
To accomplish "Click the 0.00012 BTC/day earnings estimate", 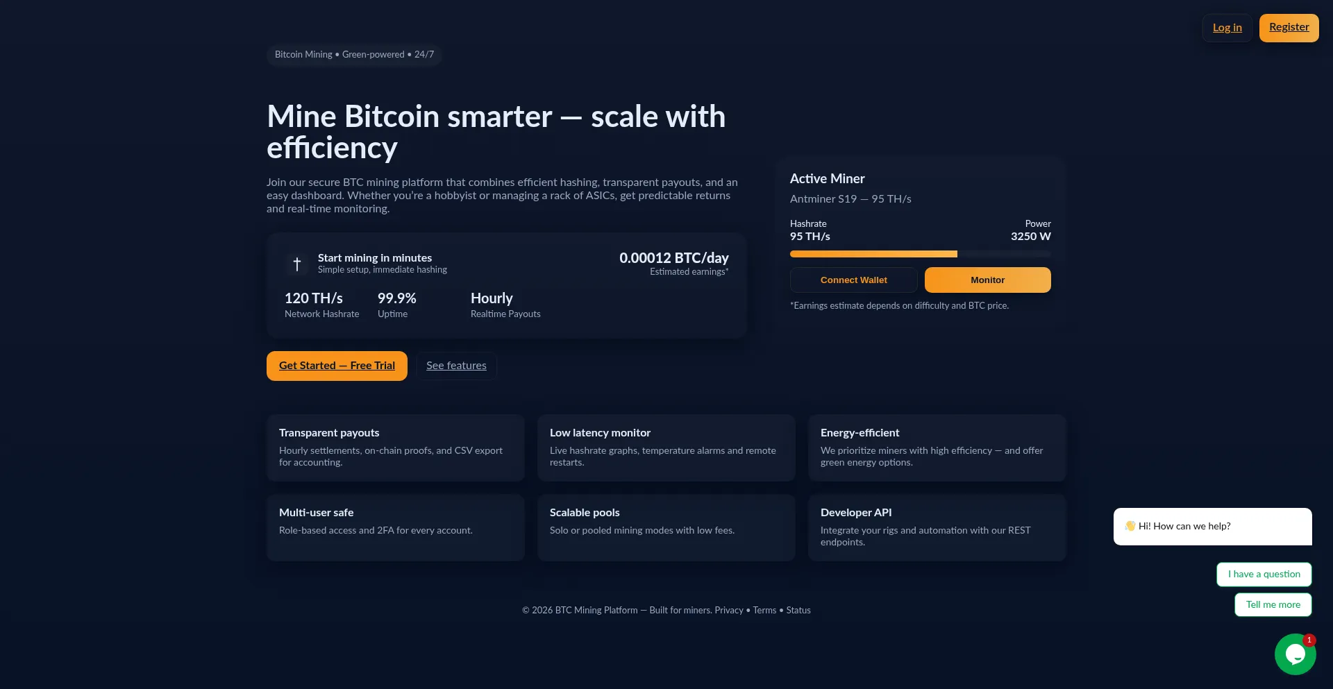I will pos(674,257).
